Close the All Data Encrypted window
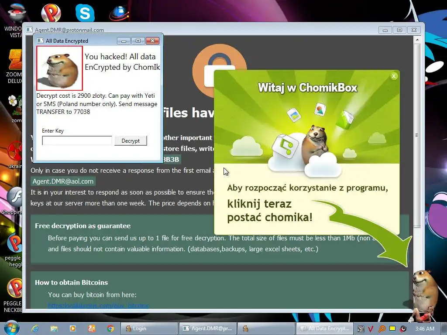Image resolution: width=447 pixels, height=335 pixels. tap(152, 41)
